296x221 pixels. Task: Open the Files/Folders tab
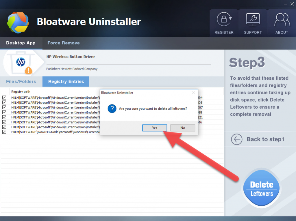(21, 82)
